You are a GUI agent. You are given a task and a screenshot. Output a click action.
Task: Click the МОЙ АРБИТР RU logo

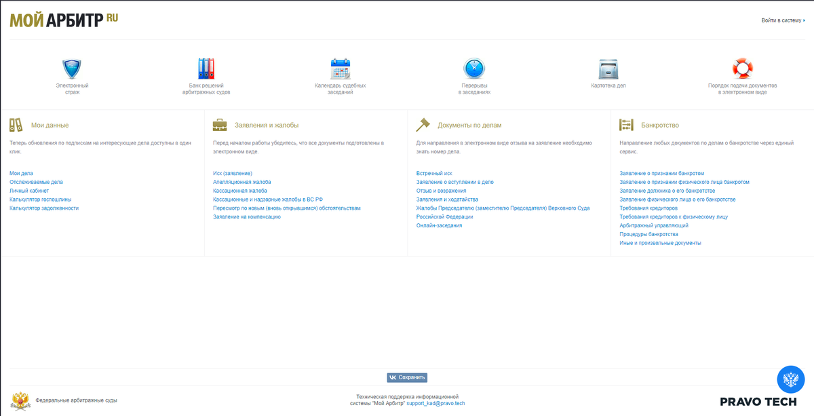[x=64, y=20]
